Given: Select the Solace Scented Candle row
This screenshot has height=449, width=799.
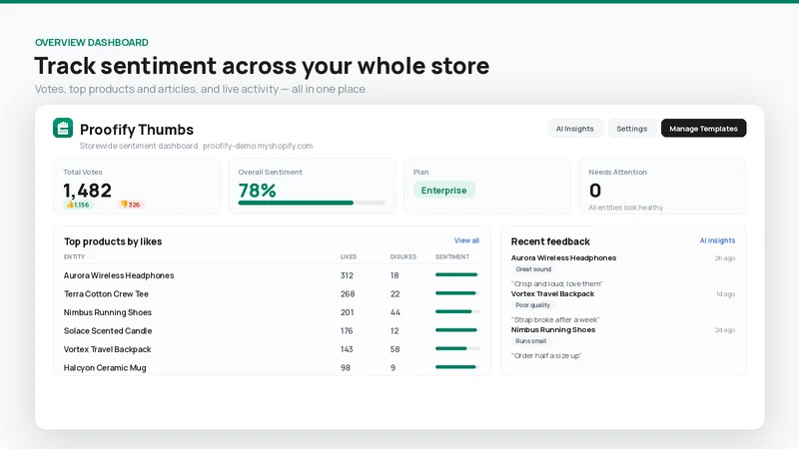Looking at the screenshot, I should [x=271, y=331].
